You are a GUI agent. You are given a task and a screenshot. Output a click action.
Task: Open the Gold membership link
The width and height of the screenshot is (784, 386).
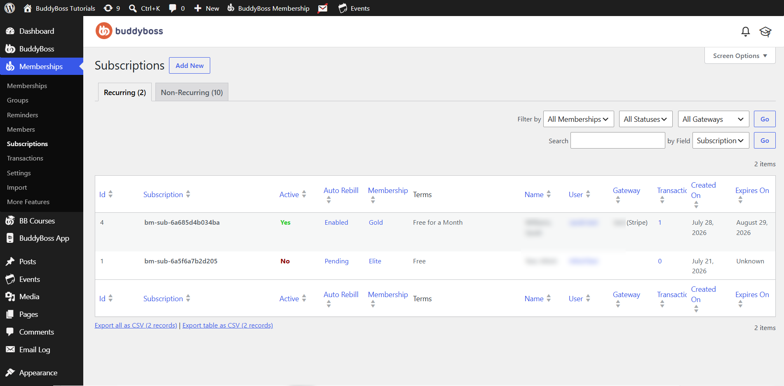point(376,222)
